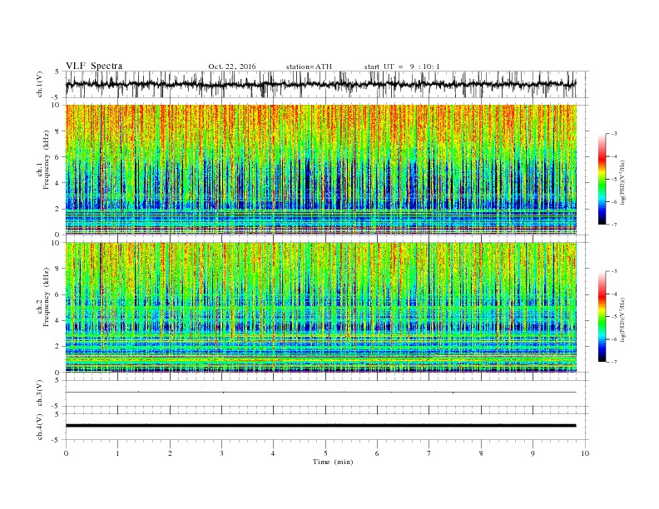Click the "4" kHz tick of ch.2 spectrogram

pyautogui.click(x=58, y=320)
